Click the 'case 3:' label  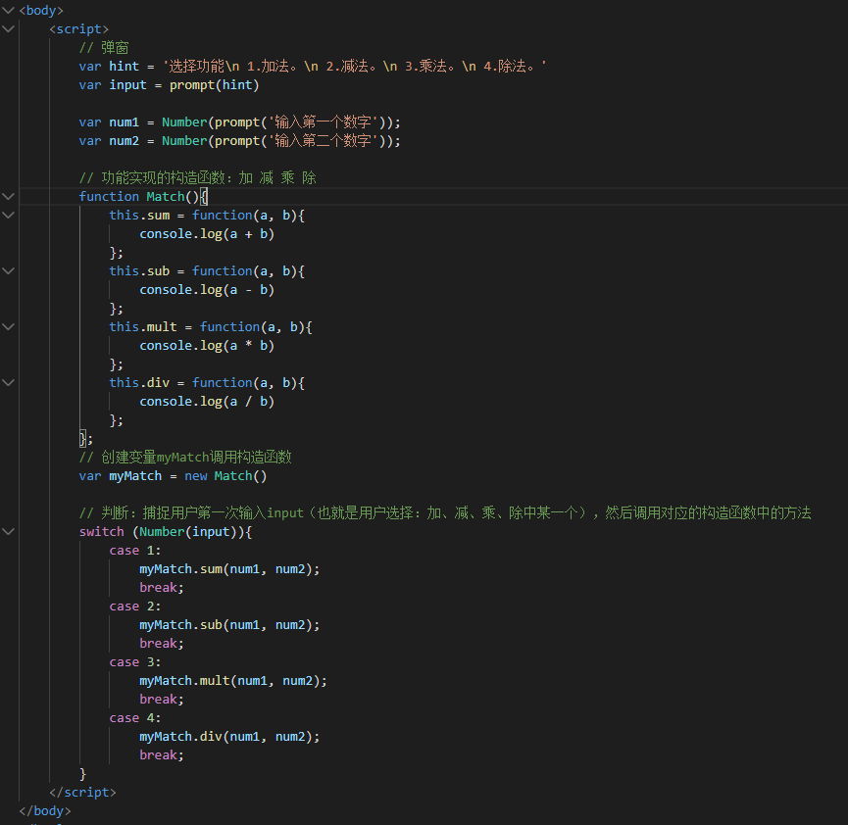pyautogui.click(x=135, y=662)
